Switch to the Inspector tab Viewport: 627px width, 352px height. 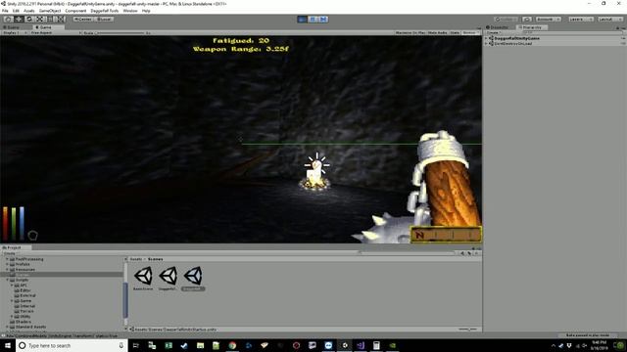coord(498,27)
